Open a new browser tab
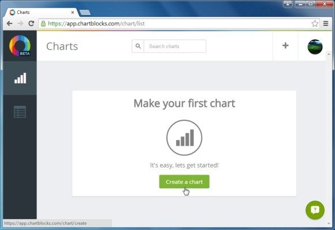 point(85,13)
